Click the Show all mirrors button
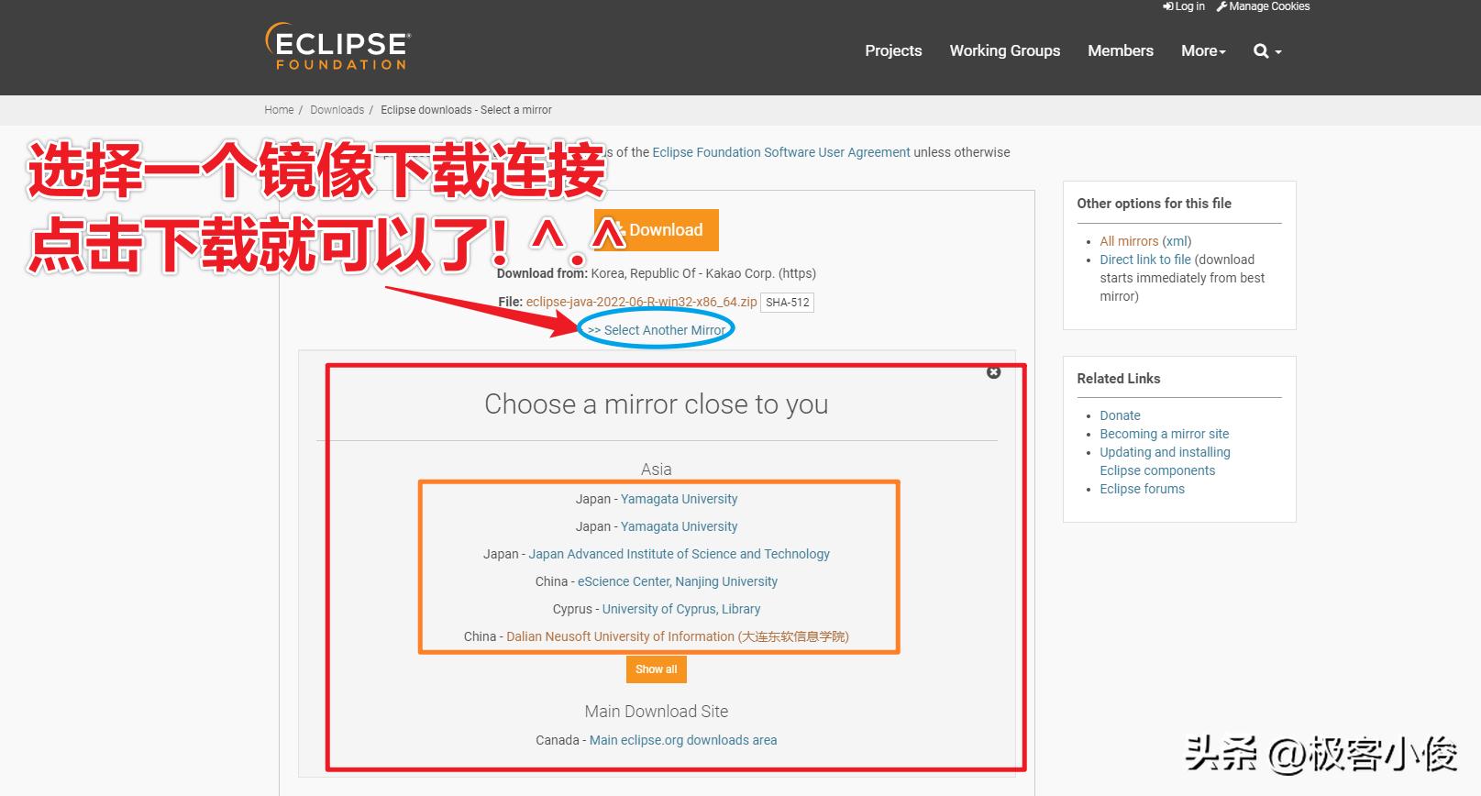Screen dimensions: 1481x796 pyautogui.click(x=657, y=669)
